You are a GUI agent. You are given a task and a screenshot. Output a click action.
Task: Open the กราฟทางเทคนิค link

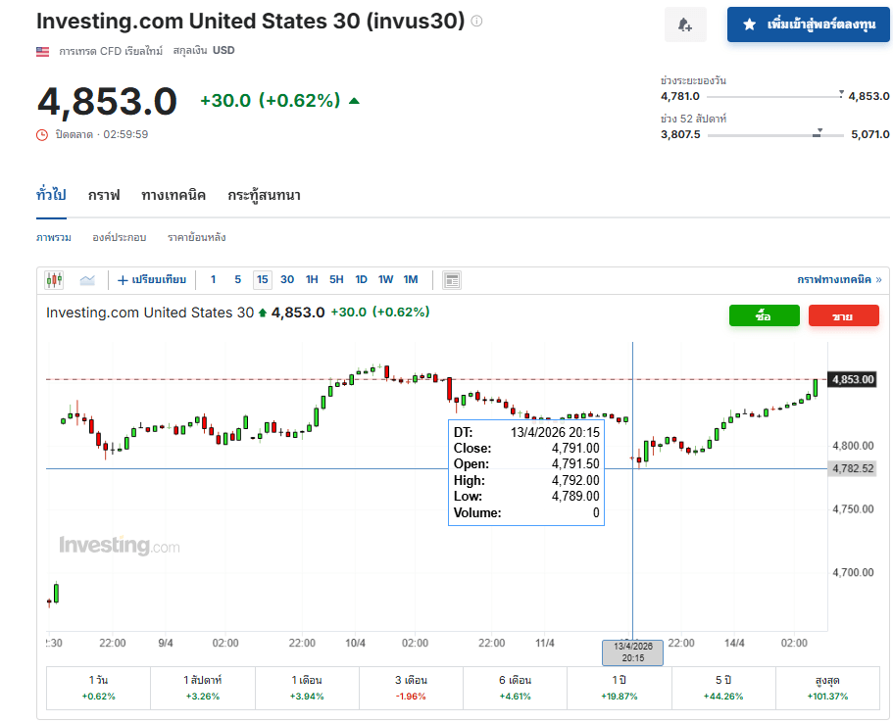point(839,279)
